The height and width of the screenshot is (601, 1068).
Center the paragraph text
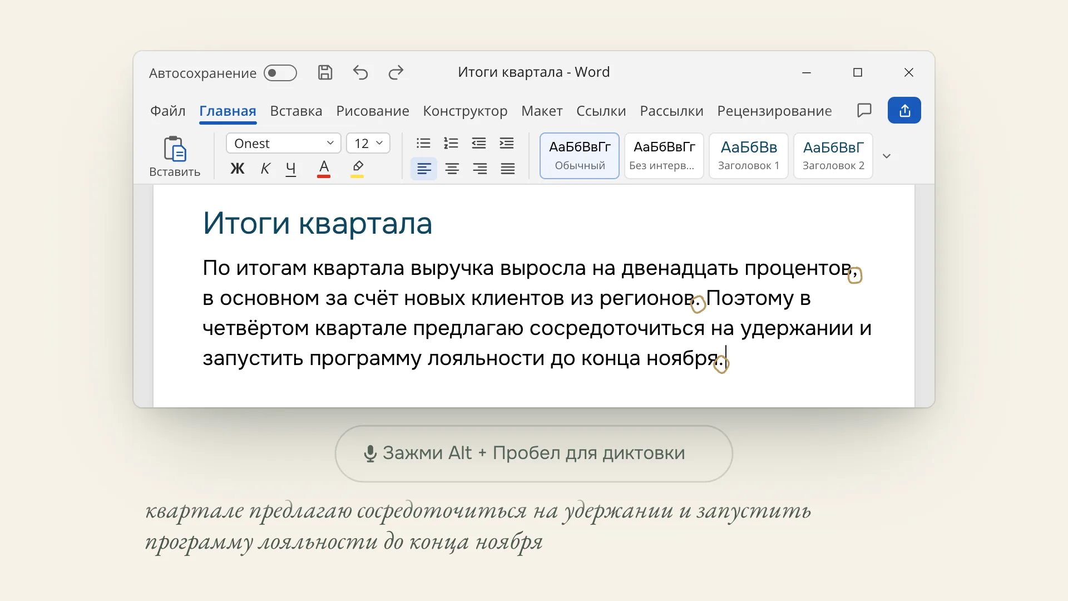tap(452, 169)
